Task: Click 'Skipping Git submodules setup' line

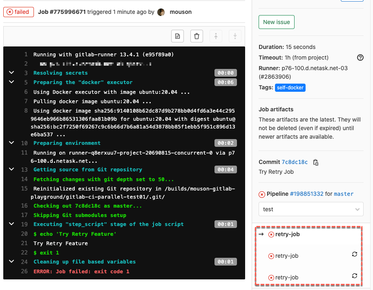Action: coord(80,215)
